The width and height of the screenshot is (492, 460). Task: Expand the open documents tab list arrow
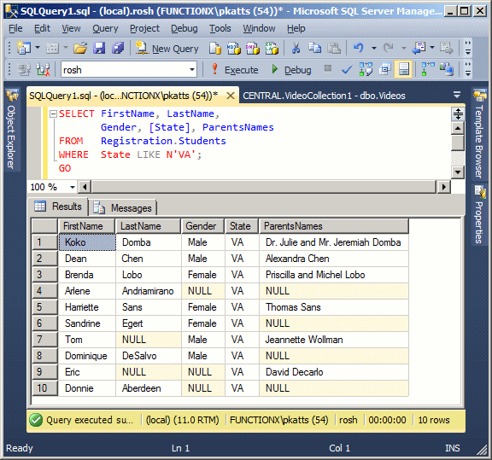point(457,94)
